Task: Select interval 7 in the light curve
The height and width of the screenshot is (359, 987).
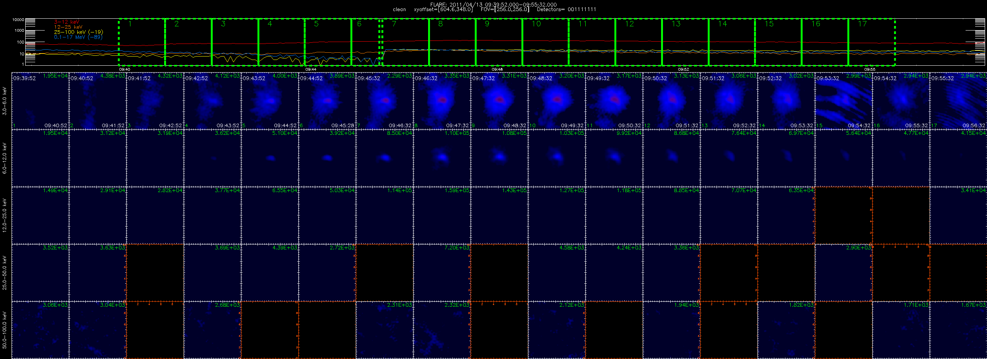Action: [x=405, y=42]
